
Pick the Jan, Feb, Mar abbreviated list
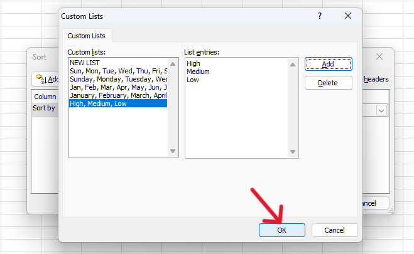[x=118, y=88]
